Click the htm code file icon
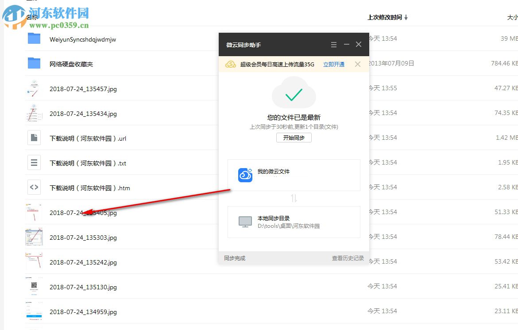The width and height of the screenshot is (518, 330). click(34, 187)
